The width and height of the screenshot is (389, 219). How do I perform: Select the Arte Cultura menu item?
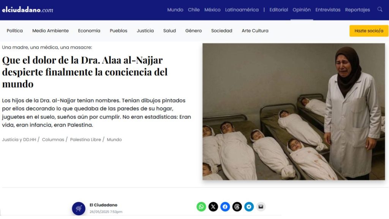tap(255, 31)
